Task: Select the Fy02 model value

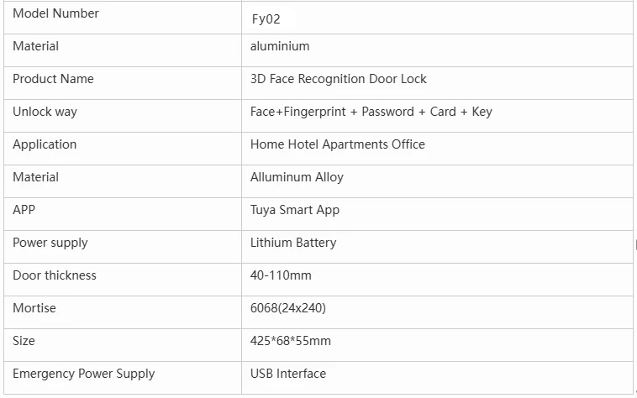Action: 266,18
